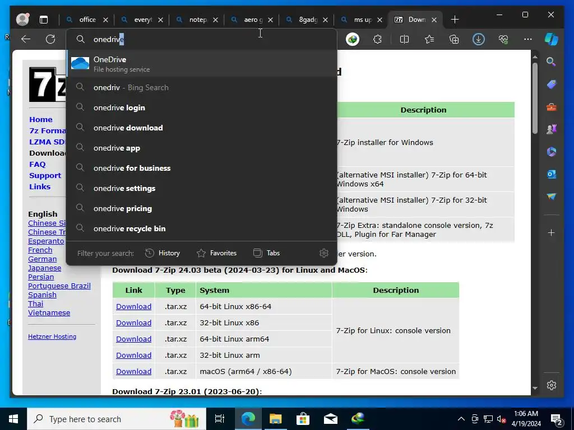Open the sidebar Microsoft 365 icon
The image size is (574, 430).
point(552,152)
